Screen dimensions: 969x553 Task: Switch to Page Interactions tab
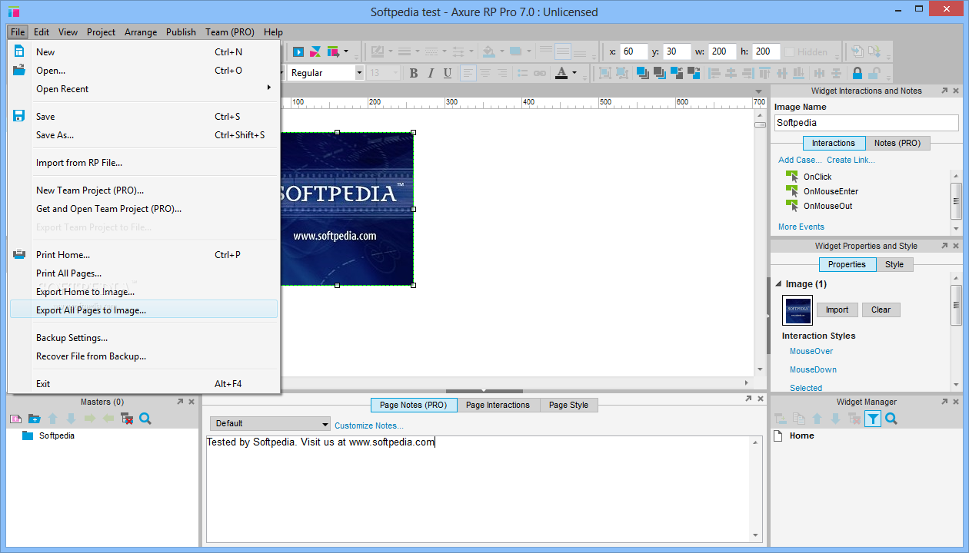coord(498,405)
